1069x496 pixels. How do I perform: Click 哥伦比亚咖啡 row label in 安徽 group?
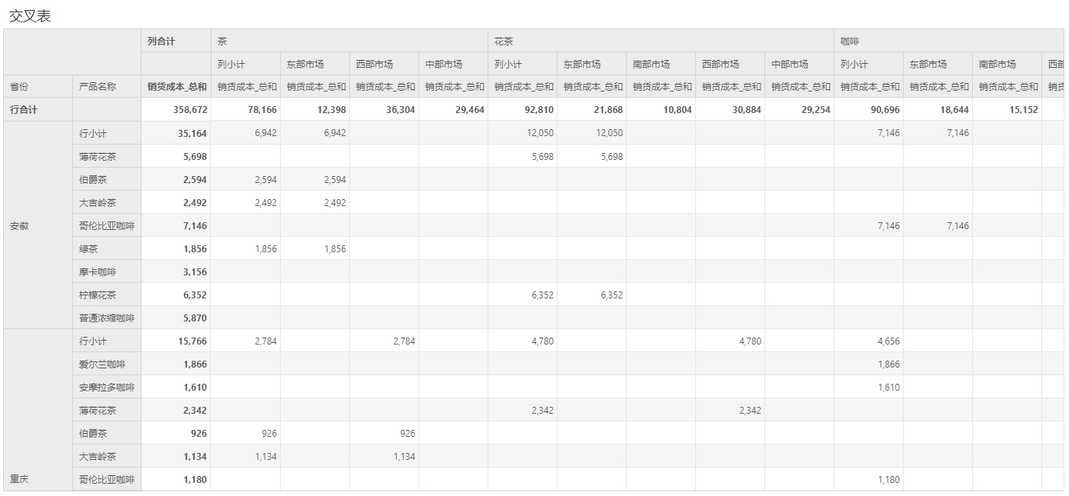107,225
